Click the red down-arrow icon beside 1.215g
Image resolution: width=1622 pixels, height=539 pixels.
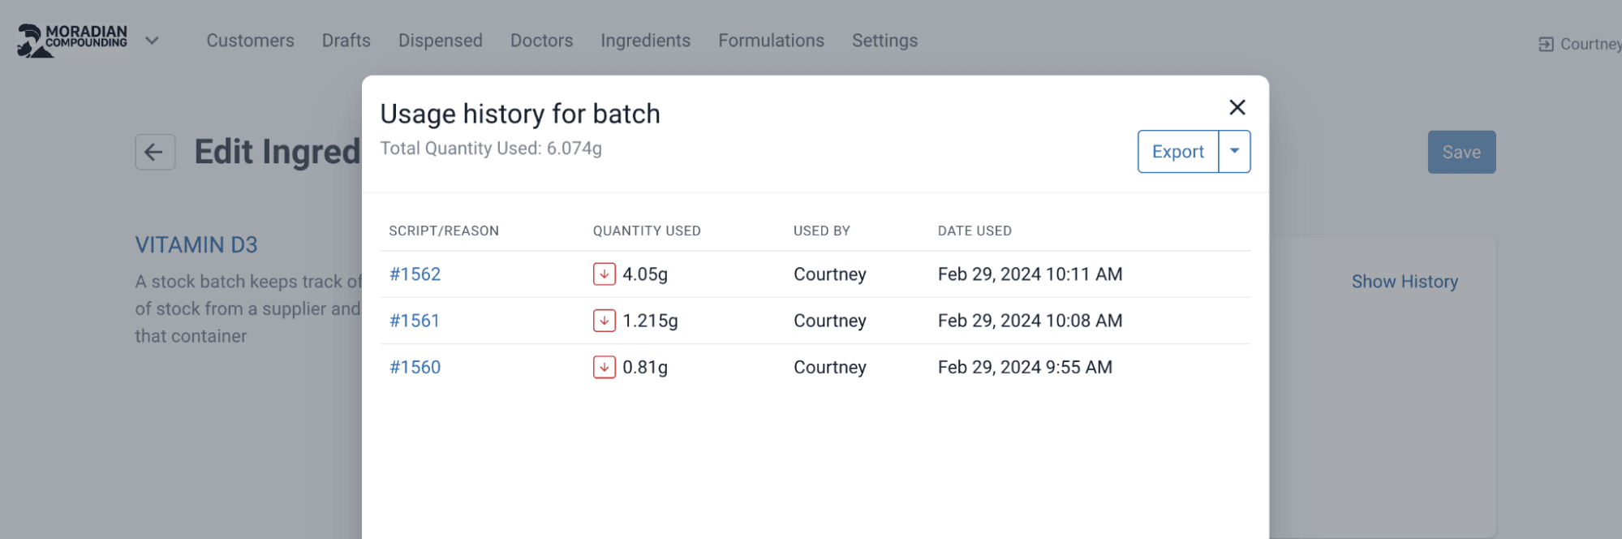click(604, 321)
